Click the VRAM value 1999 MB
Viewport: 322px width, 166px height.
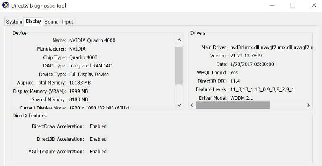pyautogui.click(x=78, y=91)
